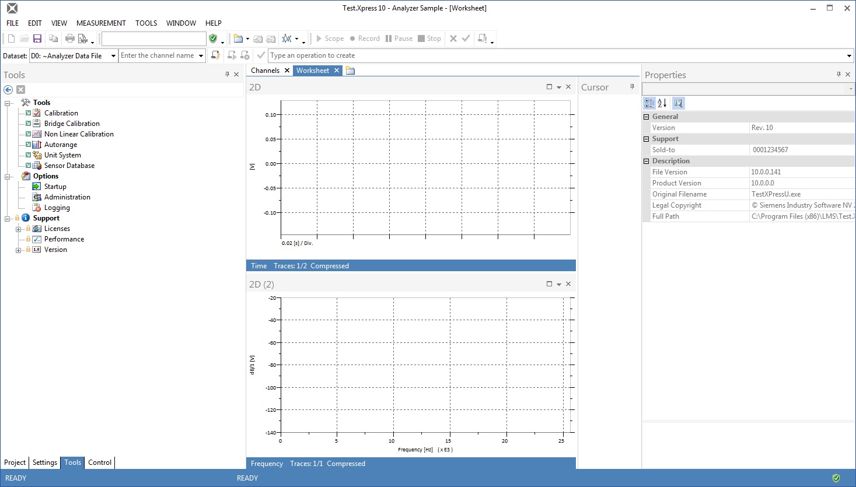Viewport: 856px width, 487px height.
Task: Open the Dataset dropdown
Action: [113, 56]
